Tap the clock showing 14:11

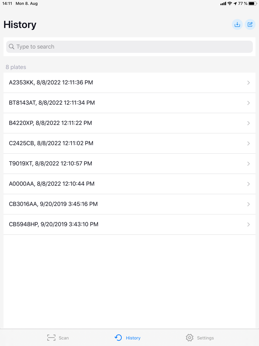[6, 3]
